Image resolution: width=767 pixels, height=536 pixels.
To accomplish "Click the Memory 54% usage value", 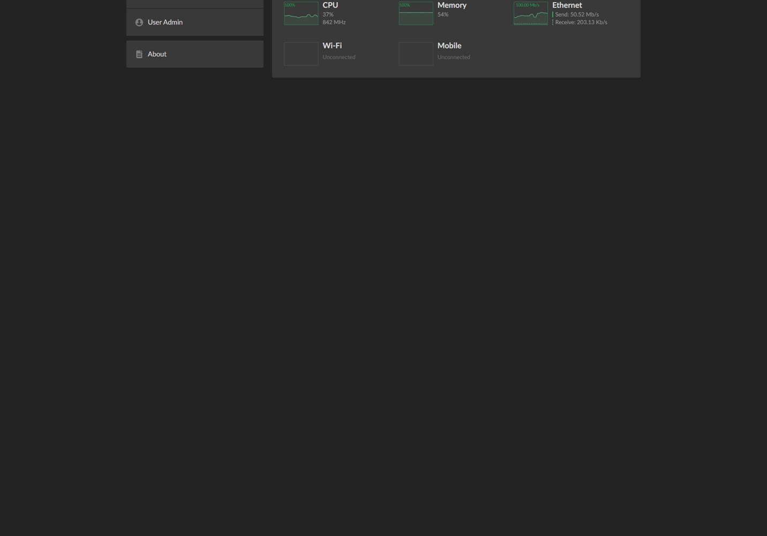I will coord(442,14).
